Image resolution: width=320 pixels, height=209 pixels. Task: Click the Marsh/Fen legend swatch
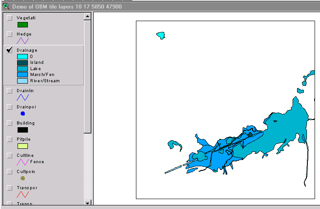(23, 75)
